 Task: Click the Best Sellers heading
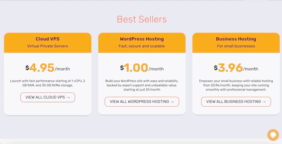[x=142, y=19]
